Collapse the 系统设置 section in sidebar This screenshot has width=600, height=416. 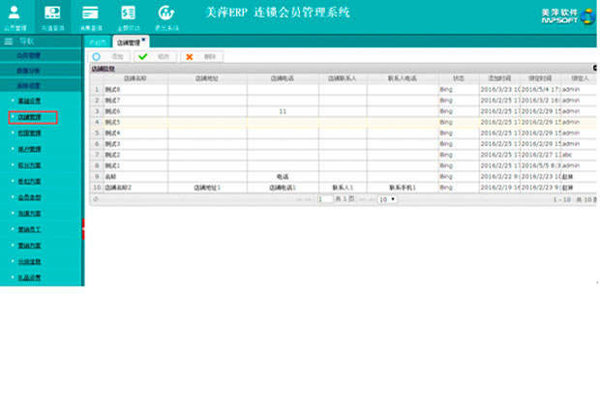pyautogui.click(x=29, y=84)
